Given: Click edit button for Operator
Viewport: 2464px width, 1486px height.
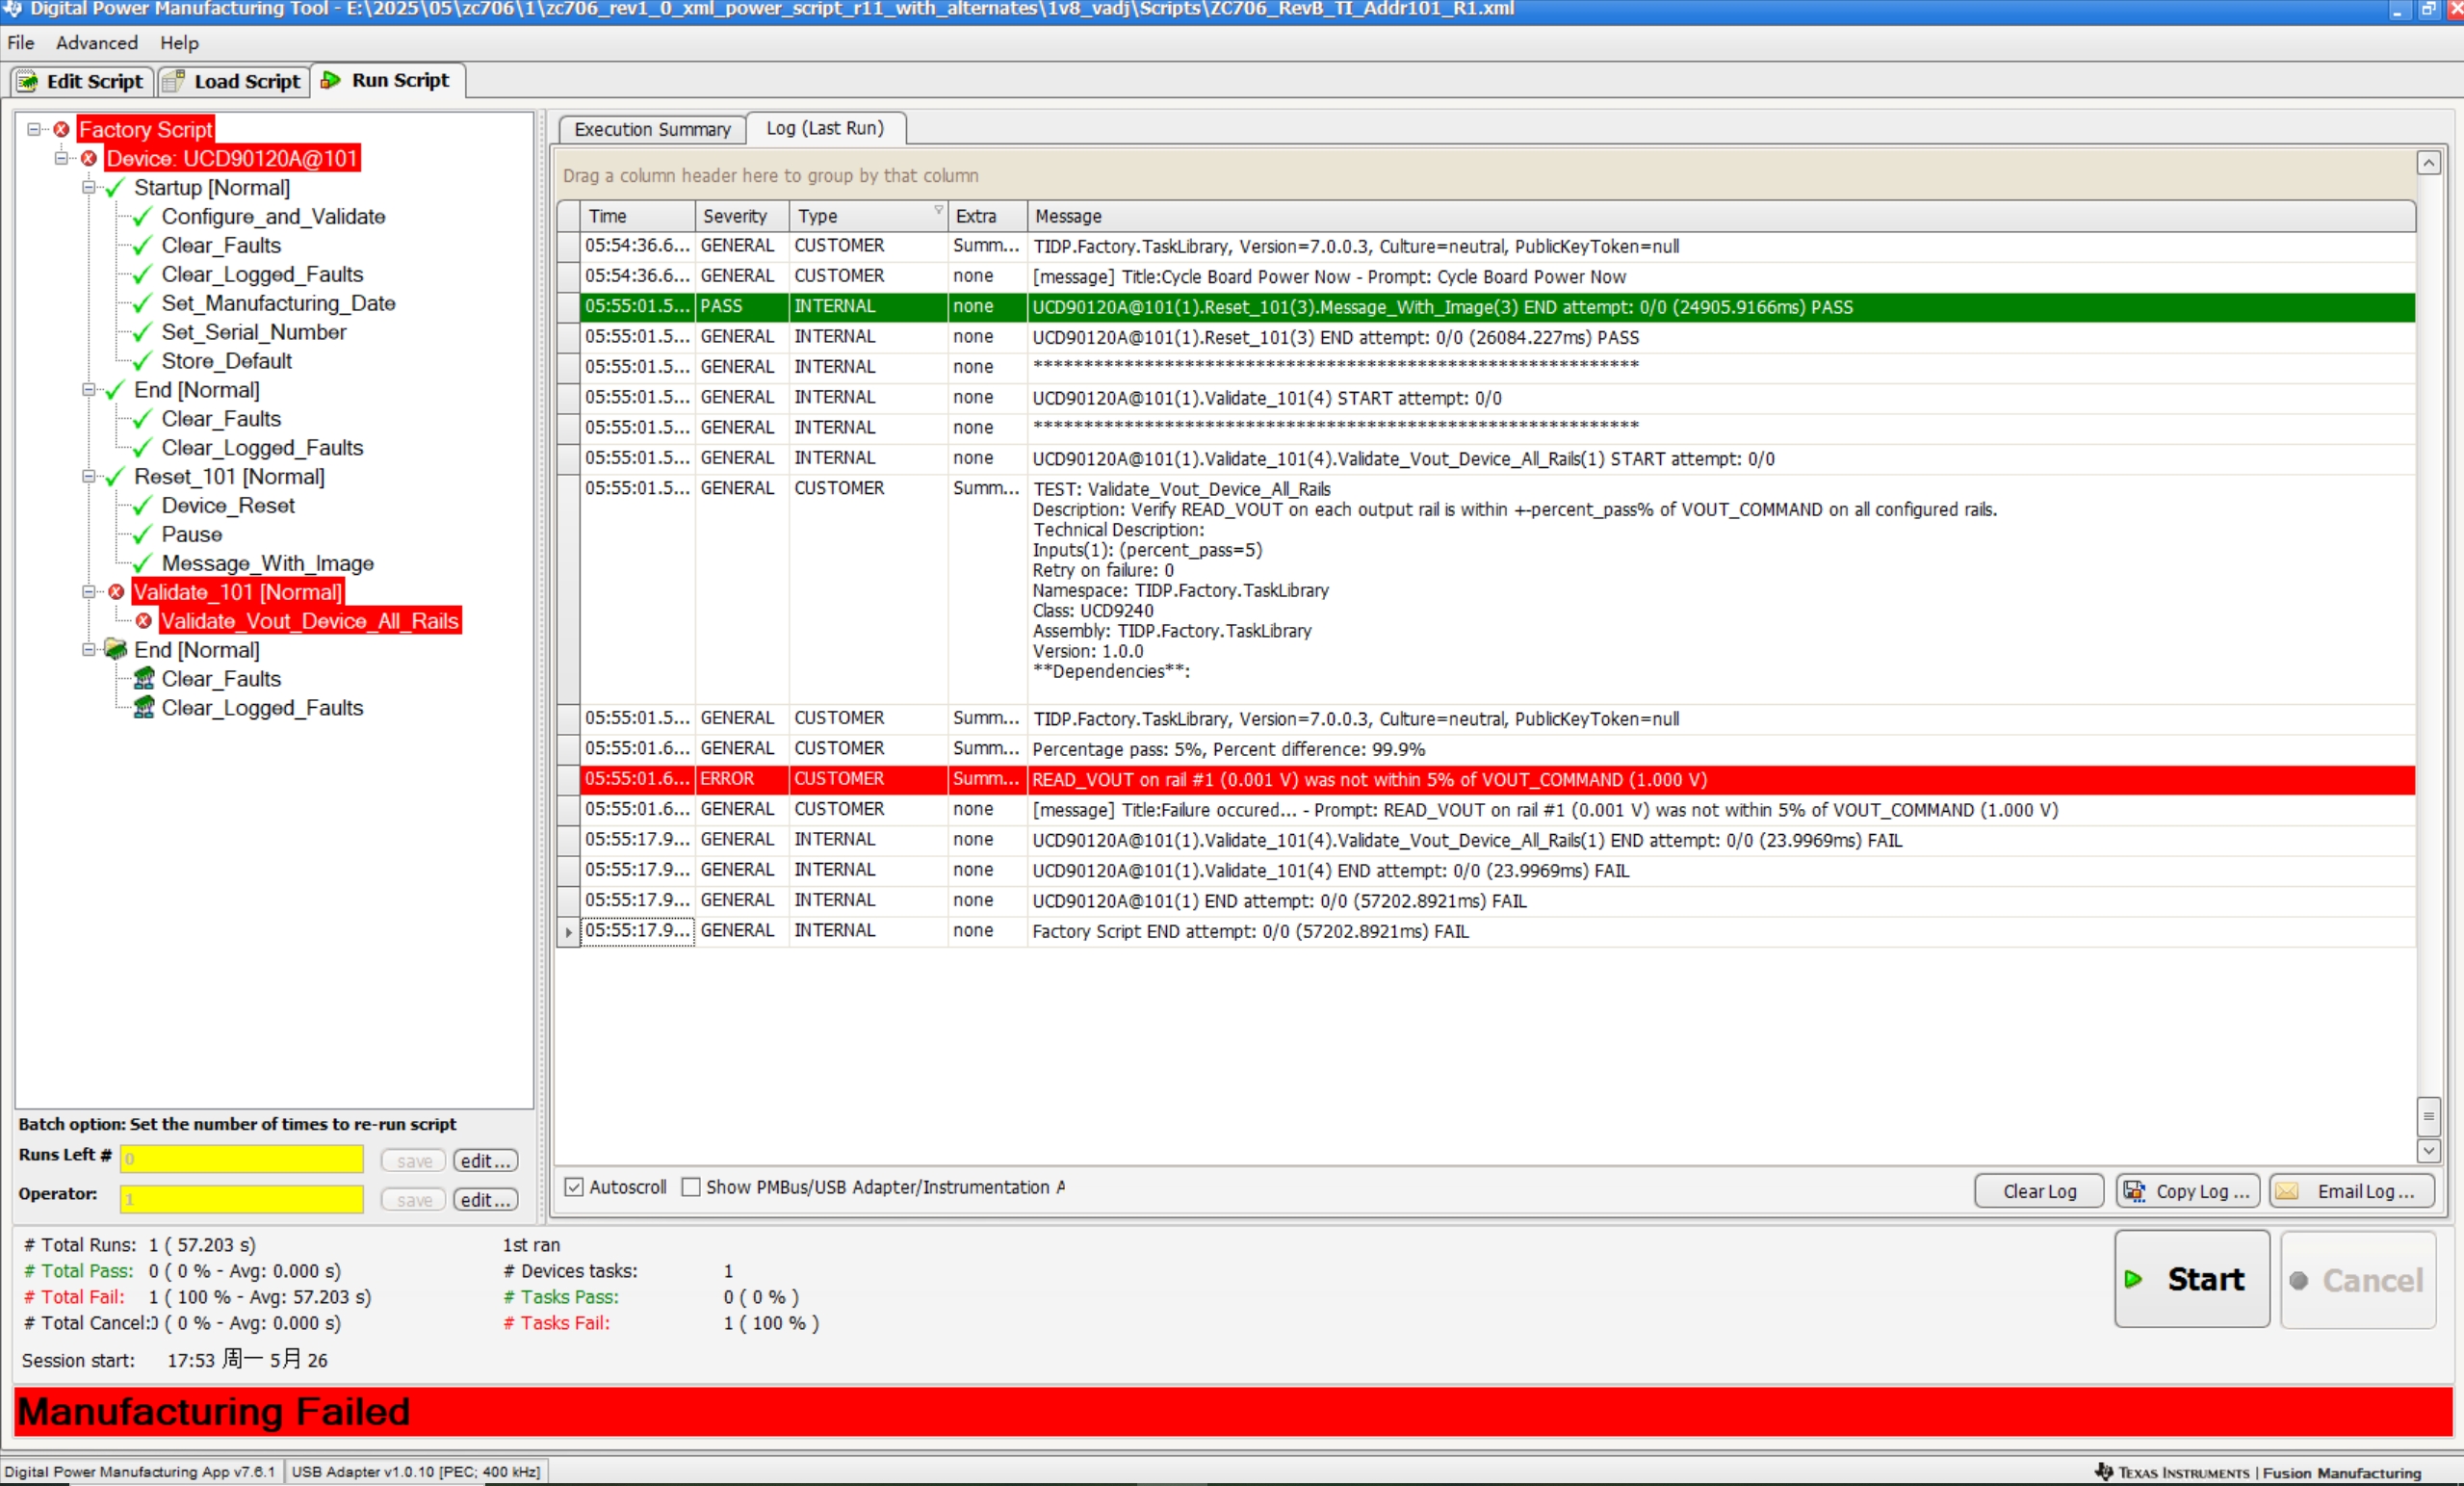Looking at the screenshot, I should [485, 1199].
